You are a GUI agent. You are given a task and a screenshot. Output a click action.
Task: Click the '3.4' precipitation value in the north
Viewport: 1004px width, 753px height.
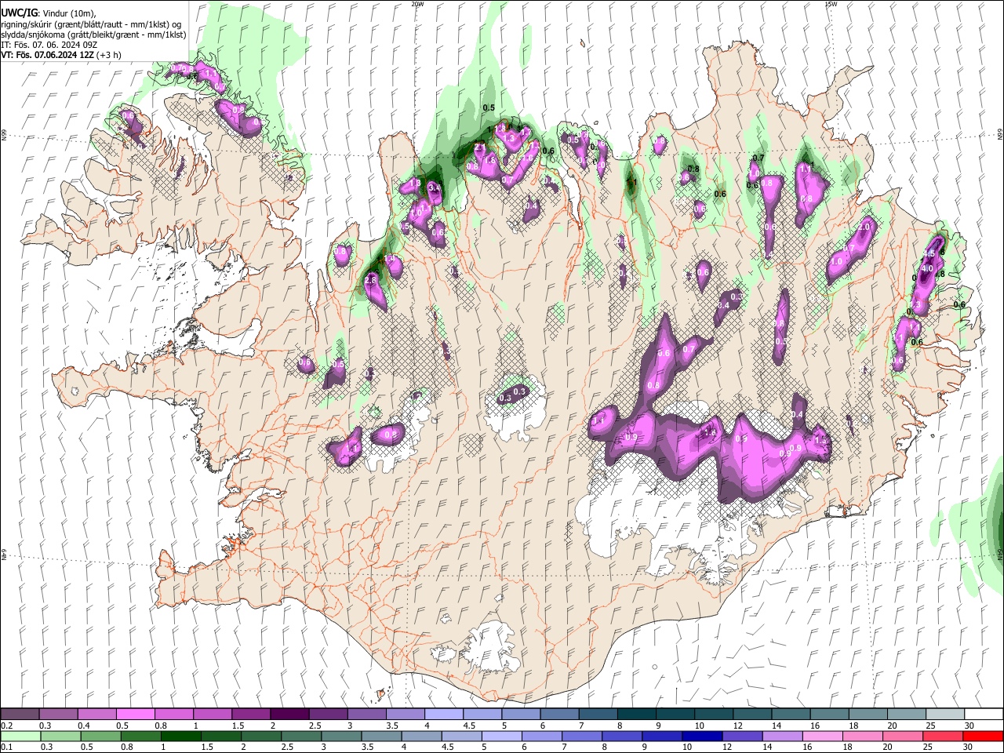[x=435, y=188]
